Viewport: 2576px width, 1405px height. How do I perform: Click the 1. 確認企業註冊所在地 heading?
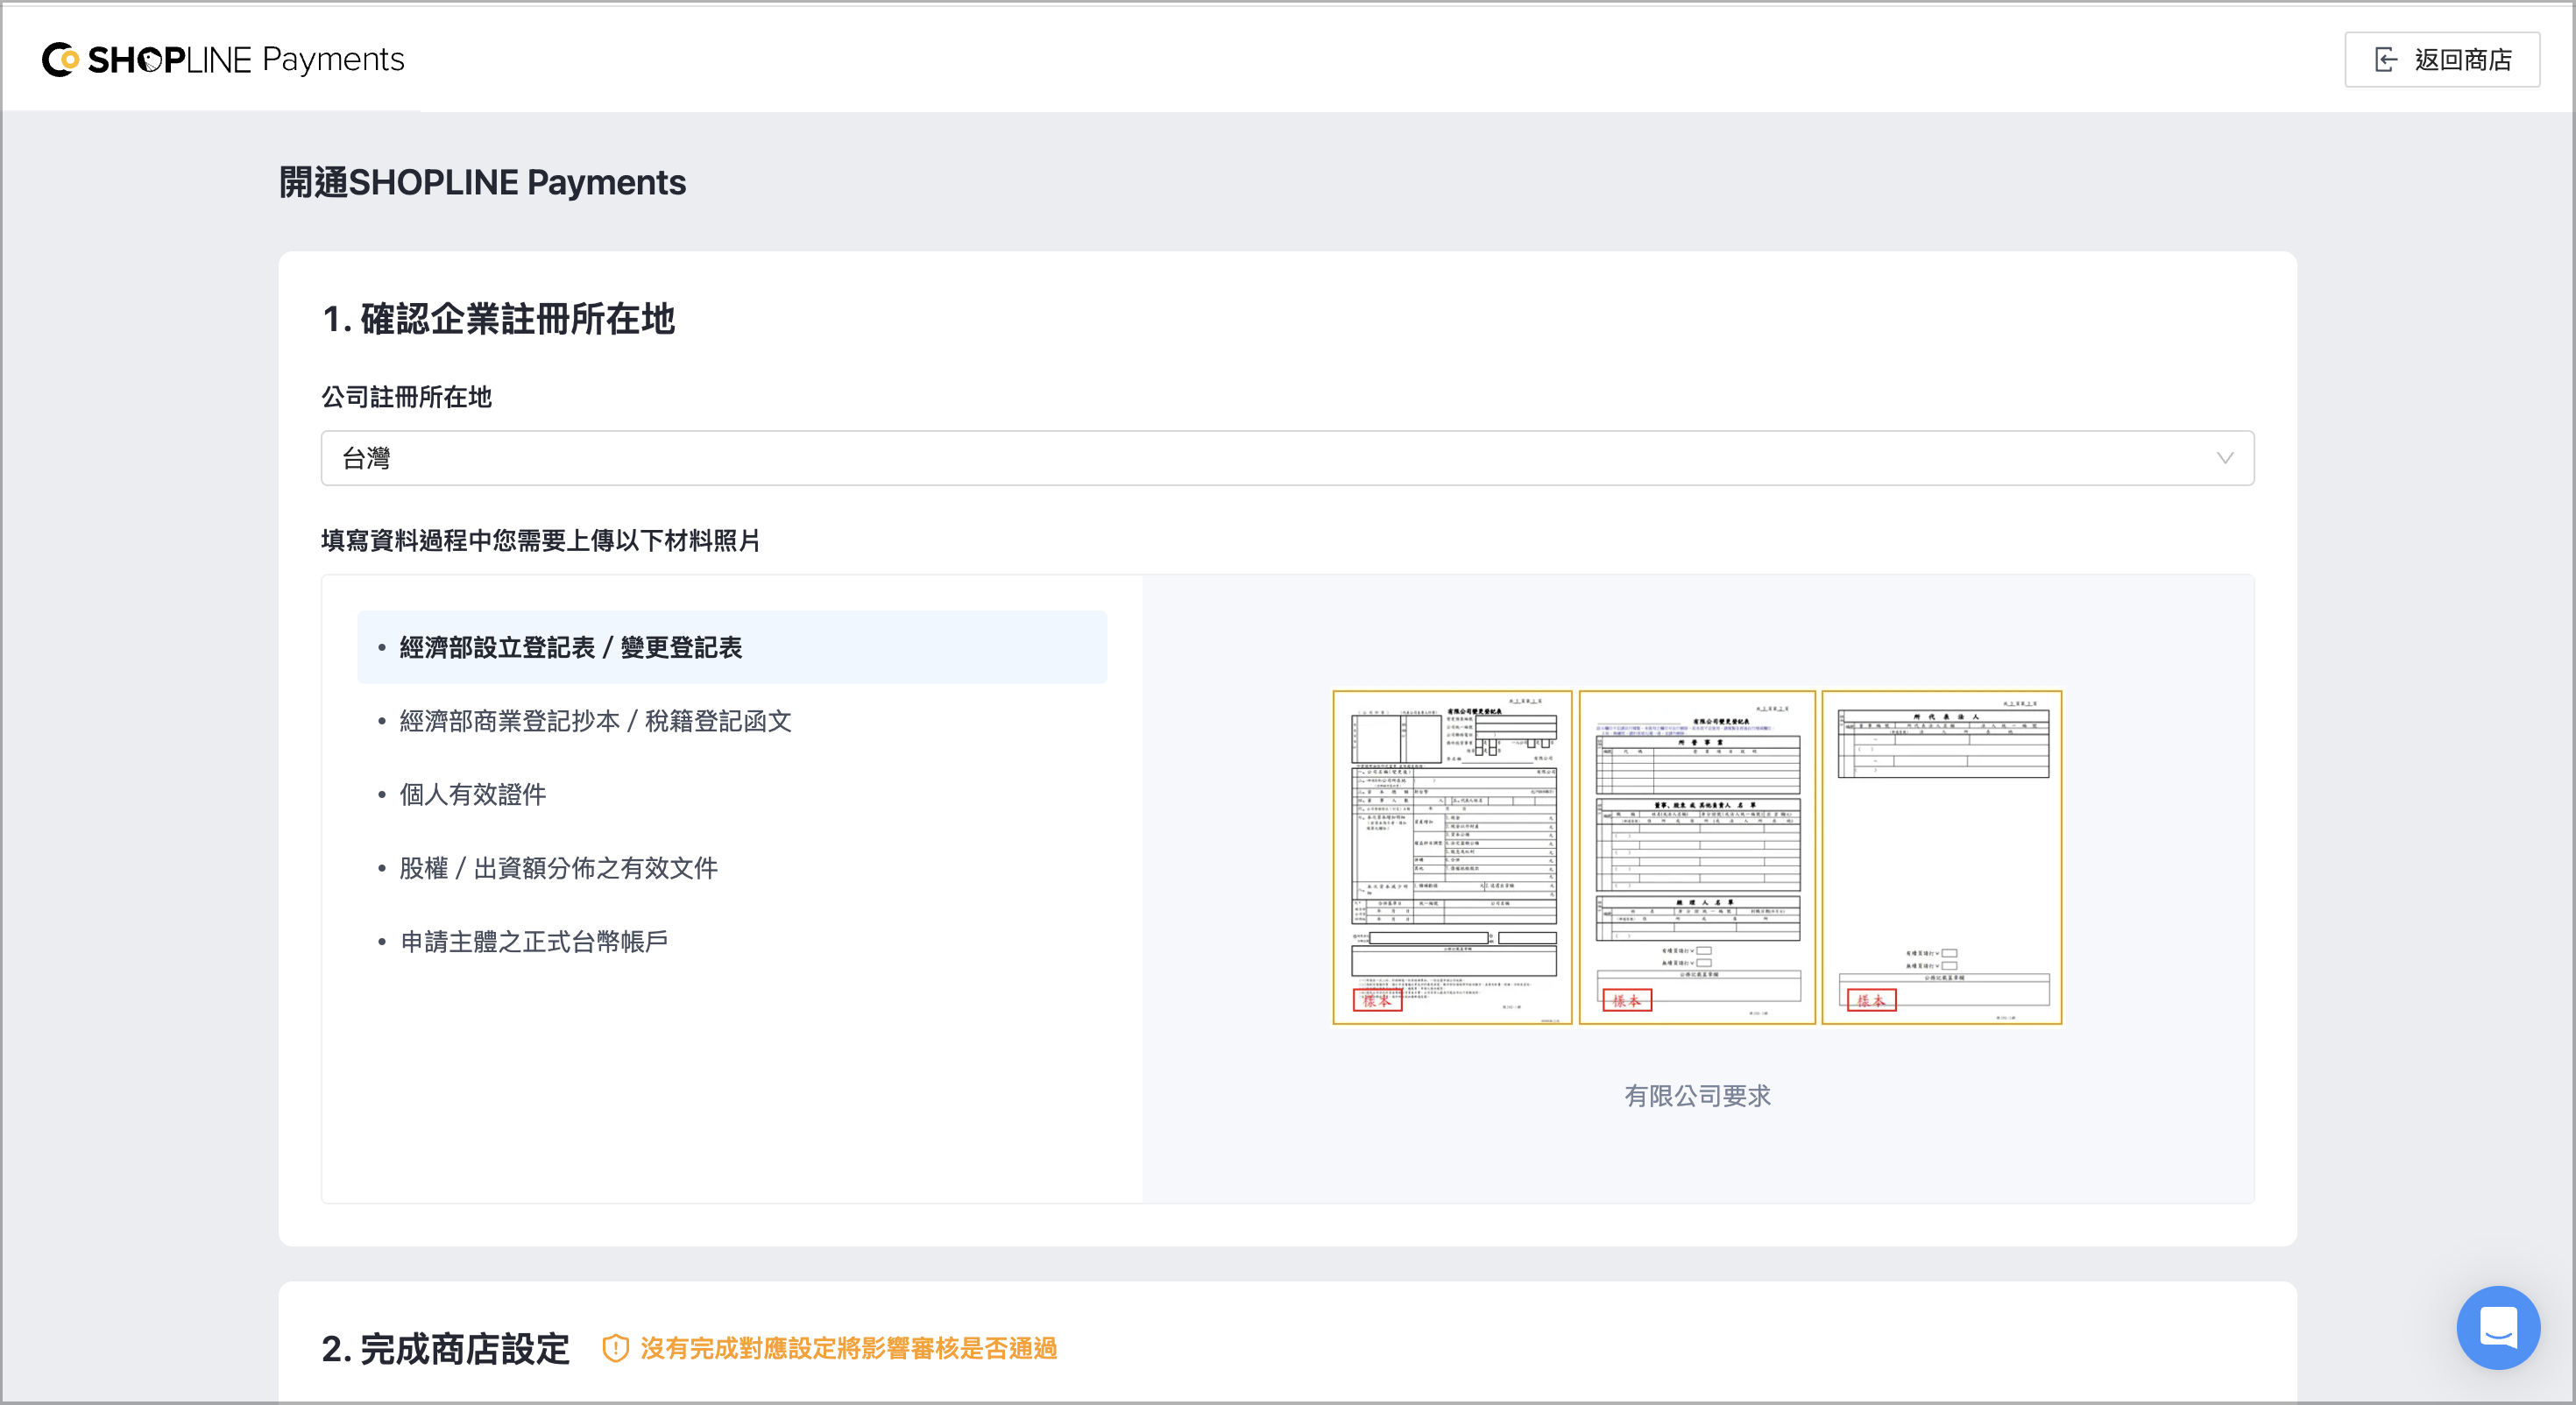pyautogui.click(x=498, y=319)
